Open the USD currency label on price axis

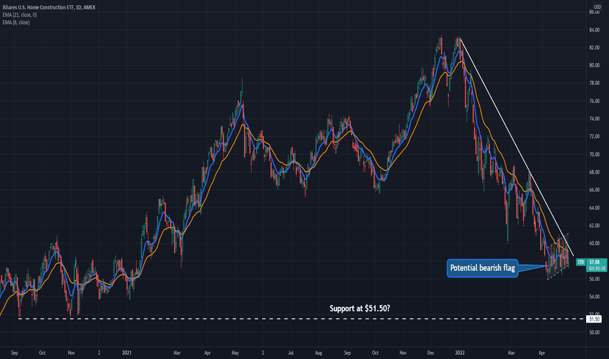click(597, 7)
